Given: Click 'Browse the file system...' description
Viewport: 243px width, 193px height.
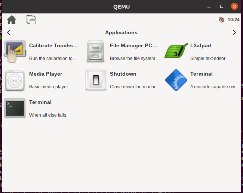Looking at the screenshot, I should (x=135, y=58).
